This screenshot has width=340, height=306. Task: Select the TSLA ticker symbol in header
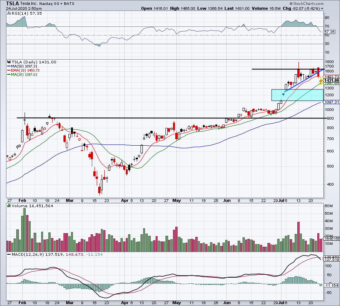point(12,3)
